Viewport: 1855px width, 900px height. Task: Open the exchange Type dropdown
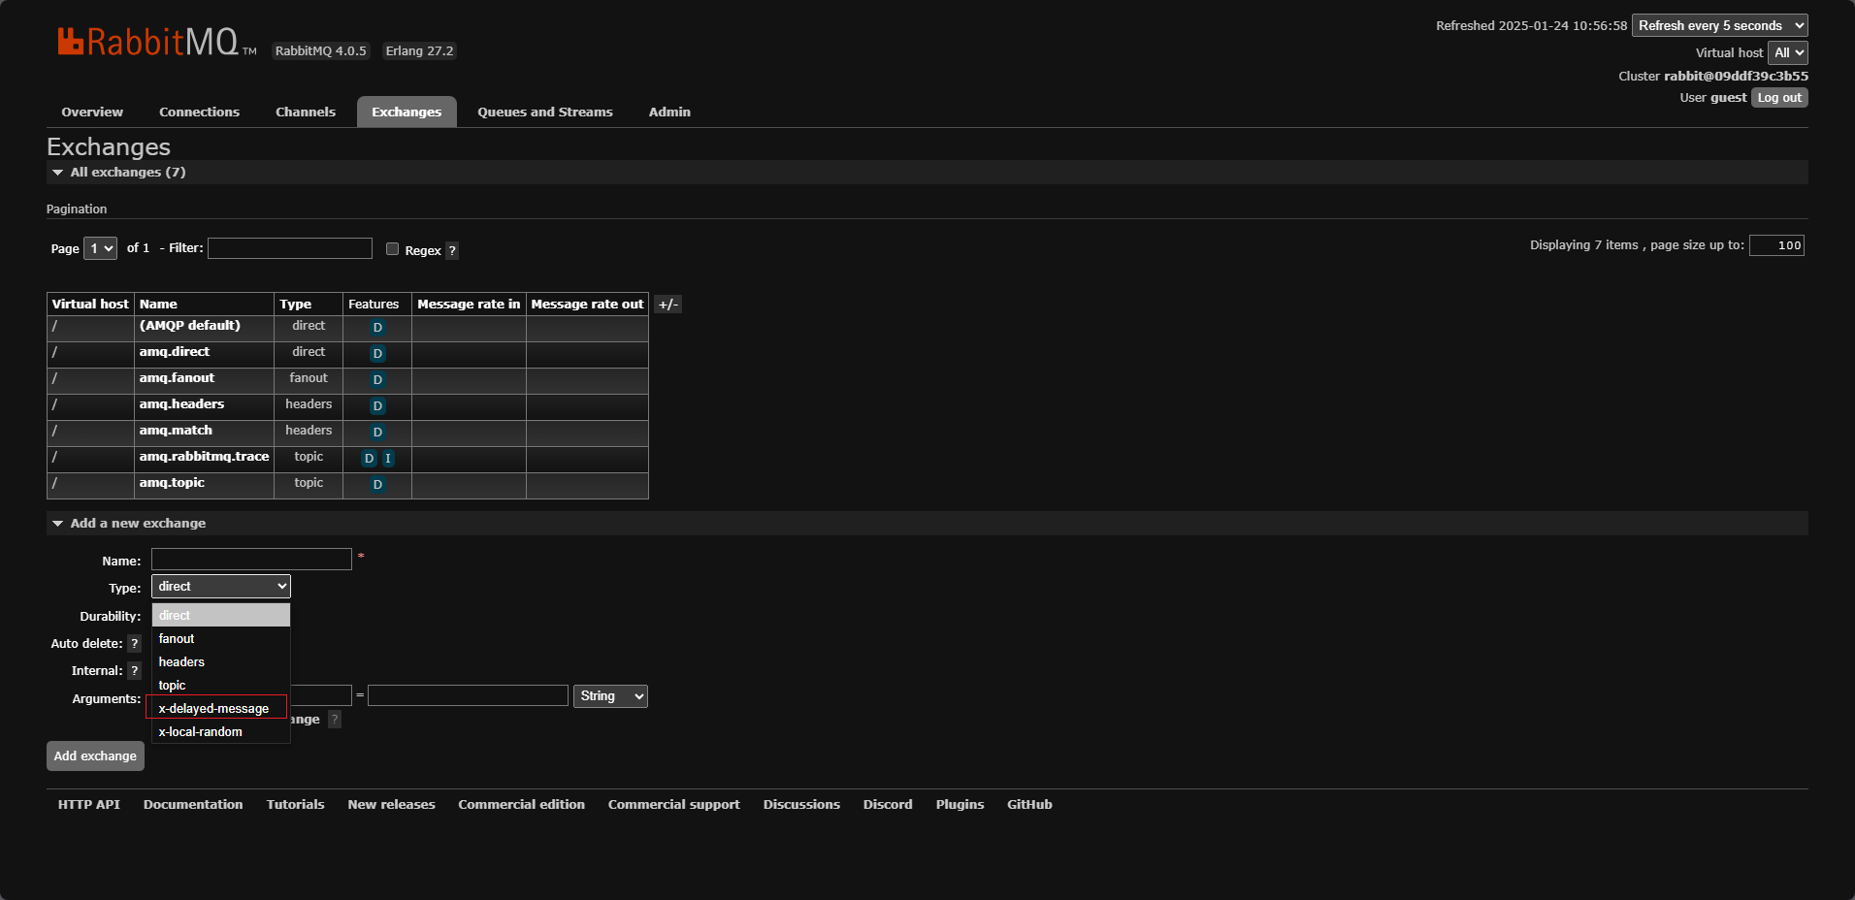[x=221, y=587]
